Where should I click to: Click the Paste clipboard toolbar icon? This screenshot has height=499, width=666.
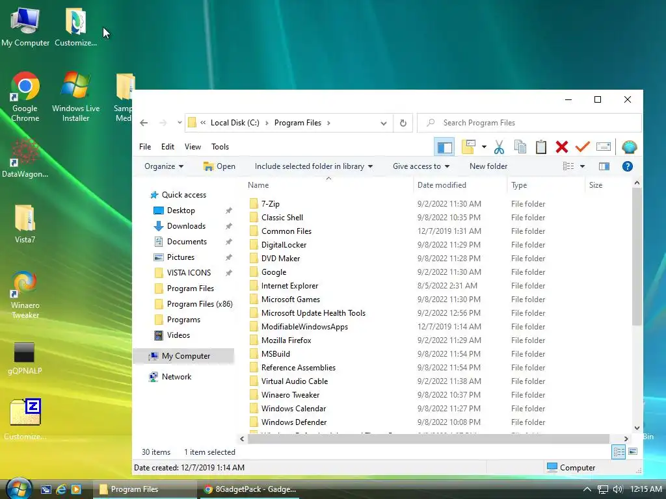(x=540, y=147)
